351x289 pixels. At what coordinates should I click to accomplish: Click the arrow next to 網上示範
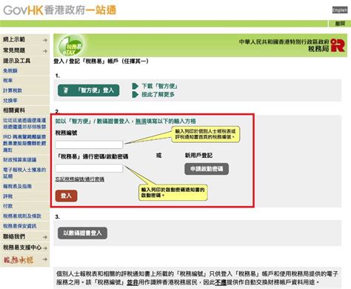pos(44,40)
